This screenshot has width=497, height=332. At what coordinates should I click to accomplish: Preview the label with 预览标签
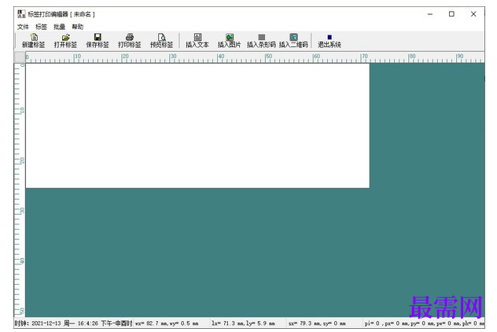(x=162, y=41)
